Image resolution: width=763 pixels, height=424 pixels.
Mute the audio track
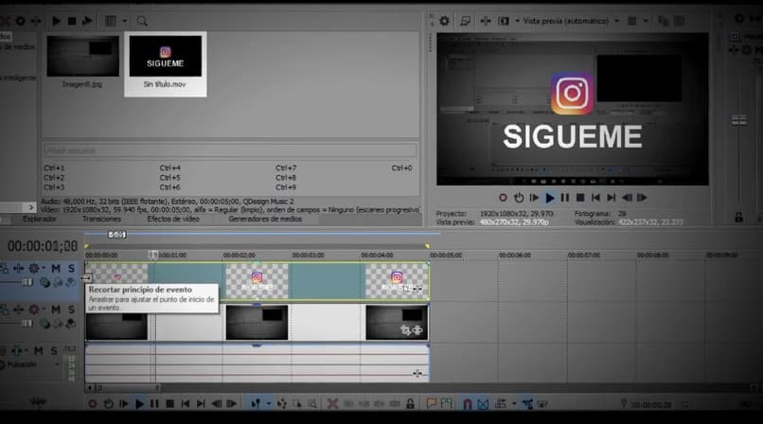tap(39, 350)
